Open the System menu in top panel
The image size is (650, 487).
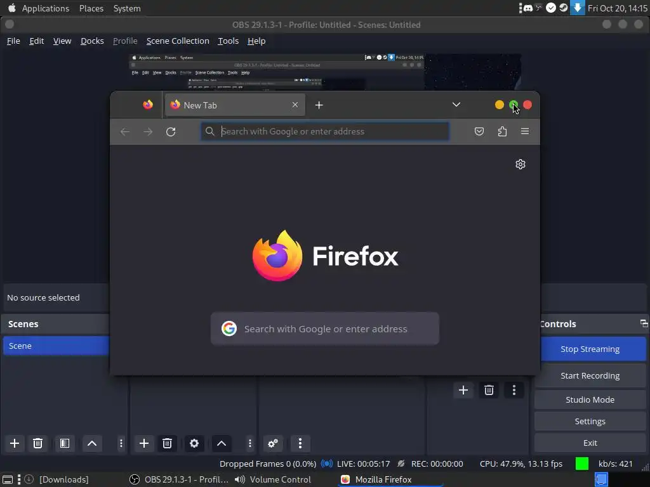(x=127, y=8)
